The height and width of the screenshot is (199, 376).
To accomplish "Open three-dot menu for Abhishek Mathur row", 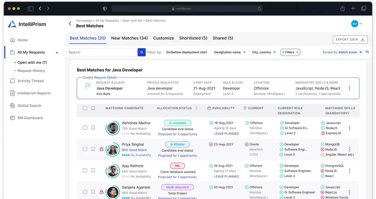I will pos(350,128).
